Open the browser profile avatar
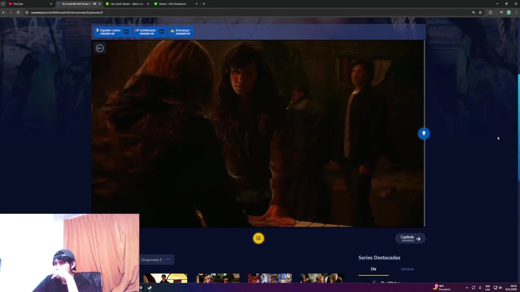520x292 pixels. [x=509, y=13]
